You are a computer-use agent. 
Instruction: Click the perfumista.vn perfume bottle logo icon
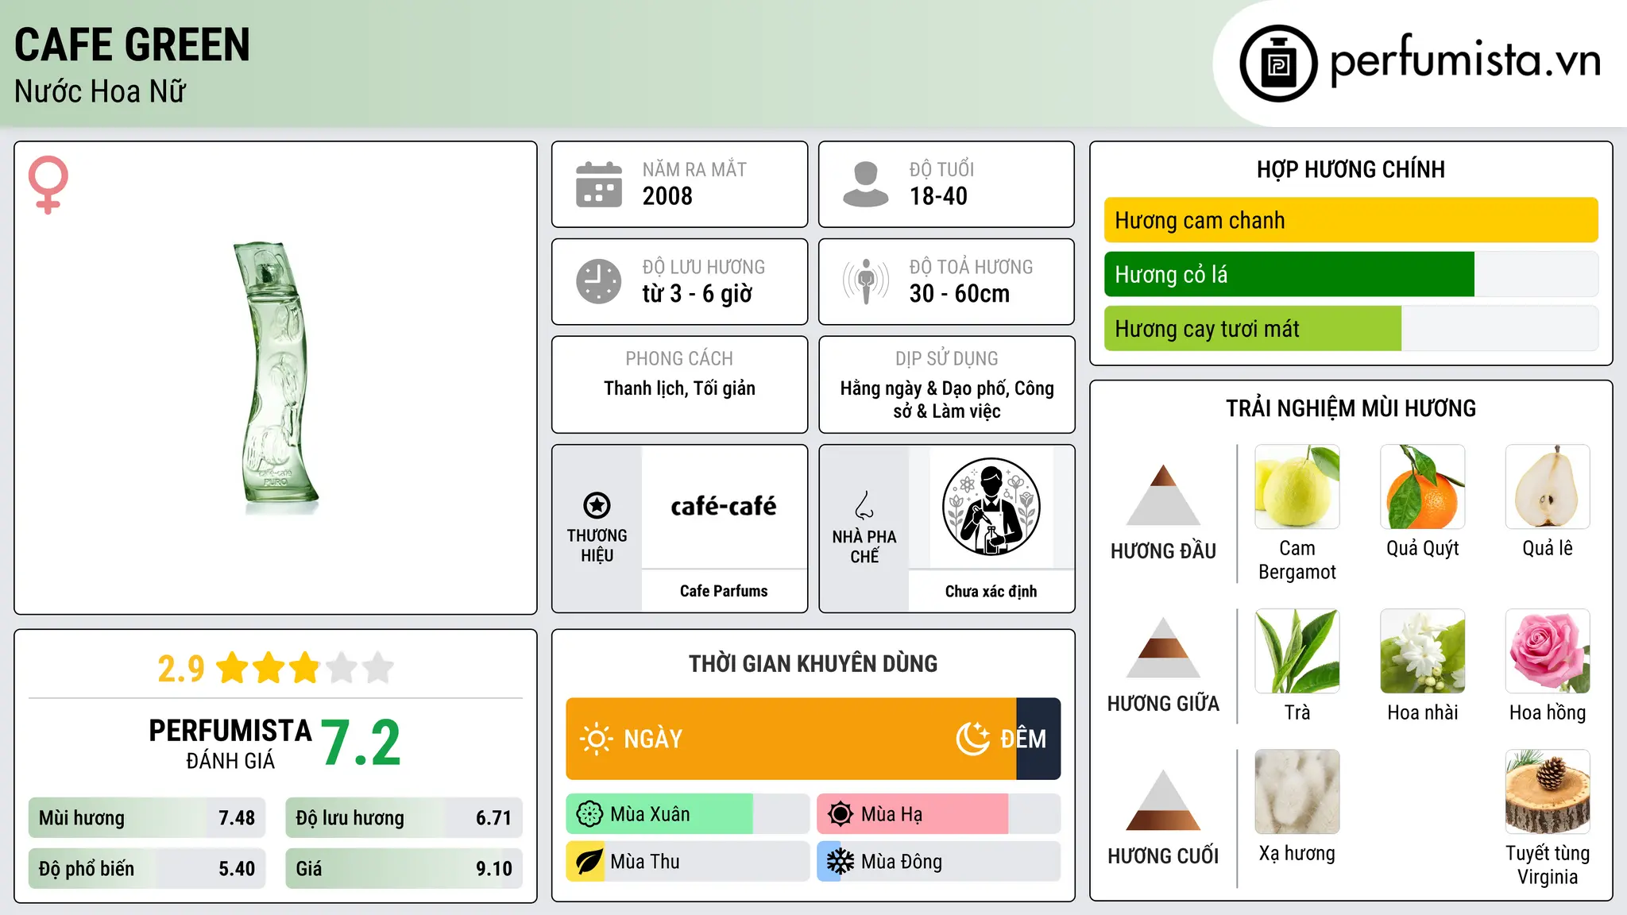coord(1278,64)
